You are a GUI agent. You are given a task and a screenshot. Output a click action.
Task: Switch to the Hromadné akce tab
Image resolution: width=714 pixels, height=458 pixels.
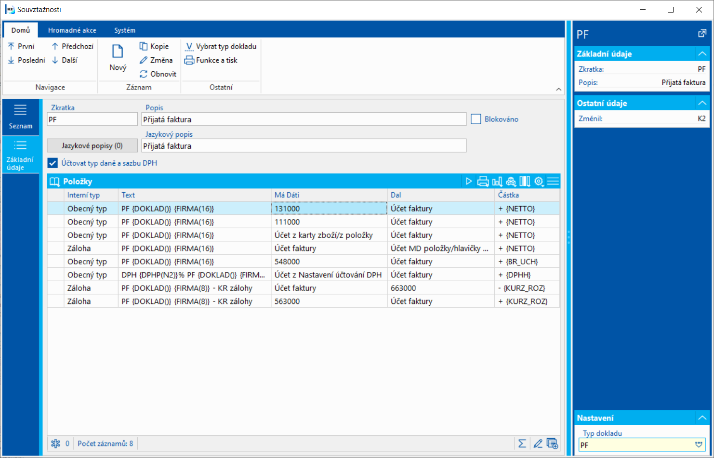[72, 30]
